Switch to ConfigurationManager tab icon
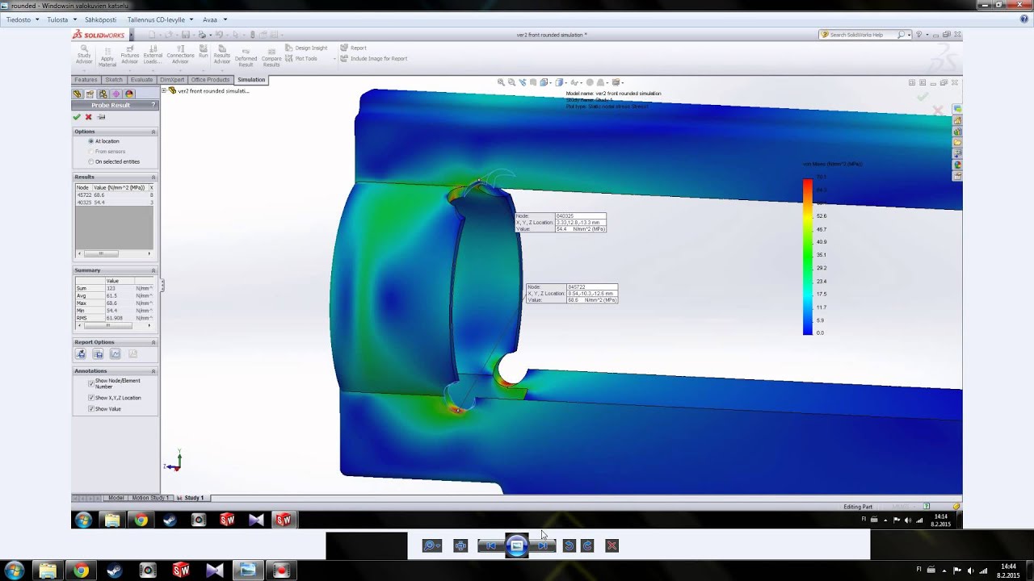This screenshot has height=581, width=1034. [103, 94]
